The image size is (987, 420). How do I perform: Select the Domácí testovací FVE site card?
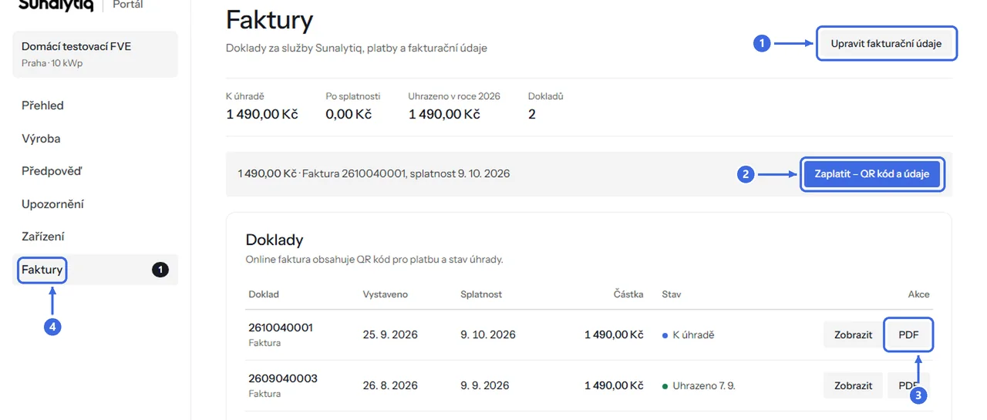[x=95, y=54]
